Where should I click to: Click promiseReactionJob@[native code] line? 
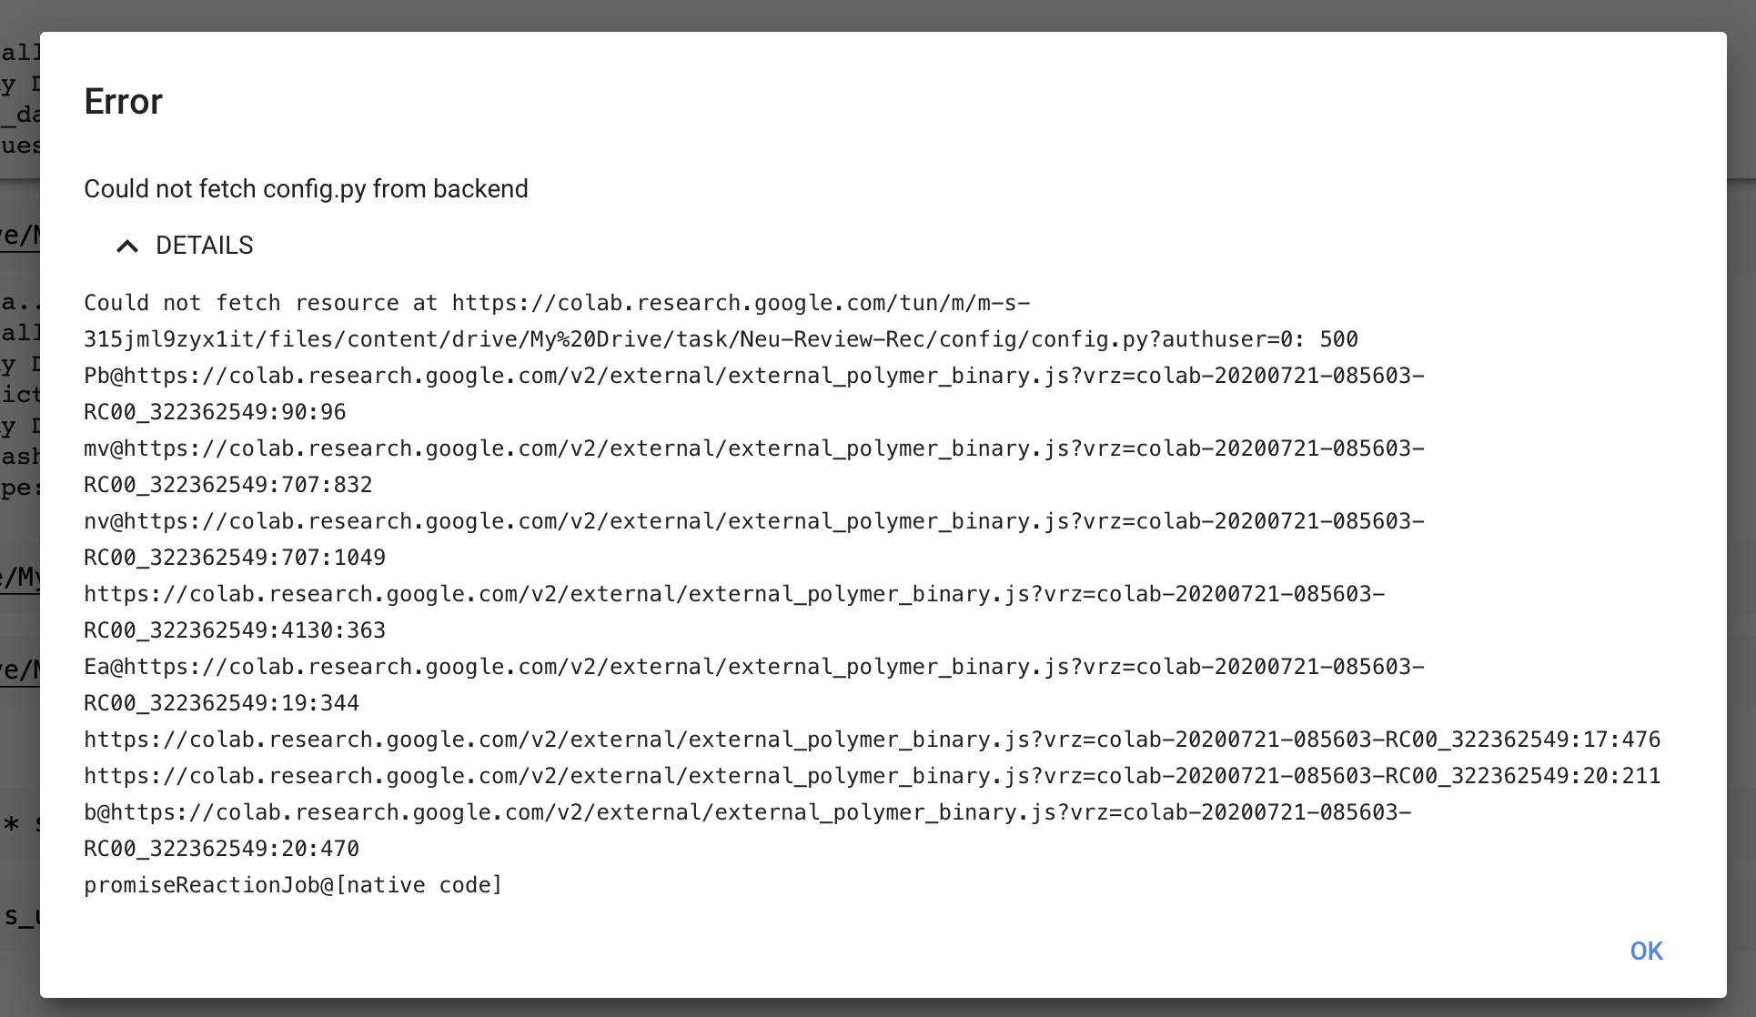293,884
